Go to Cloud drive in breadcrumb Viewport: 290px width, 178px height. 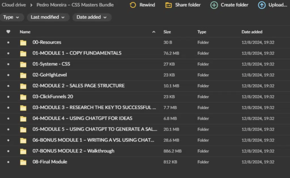[x=14, y=5]
